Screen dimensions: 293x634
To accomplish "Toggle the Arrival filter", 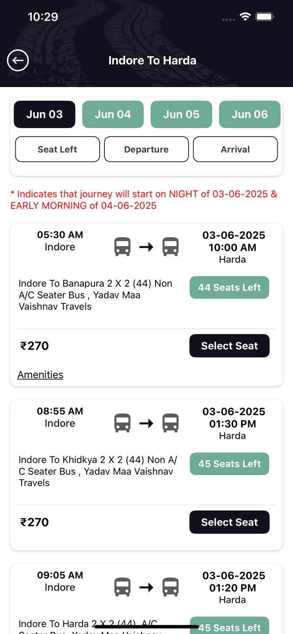I will [x=235, y=149].
